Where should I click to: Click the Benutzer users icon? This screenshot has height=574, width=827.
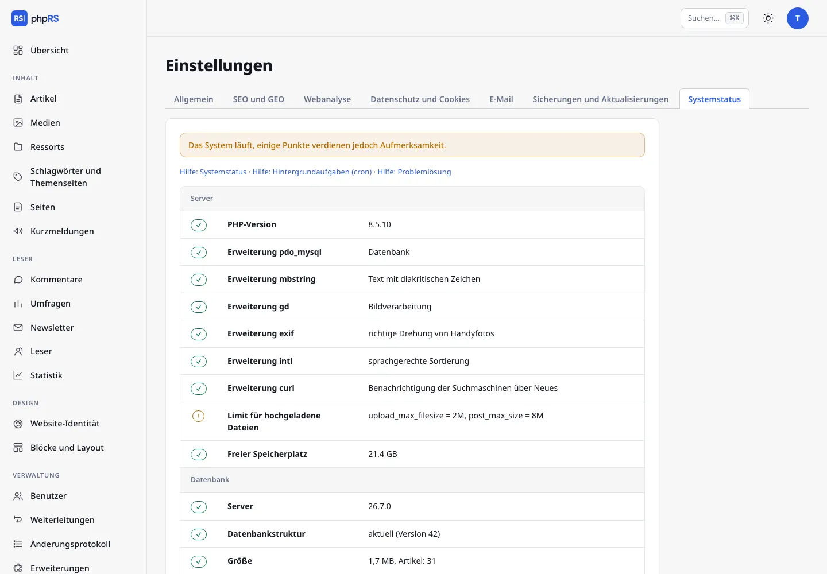pos(18,496)
